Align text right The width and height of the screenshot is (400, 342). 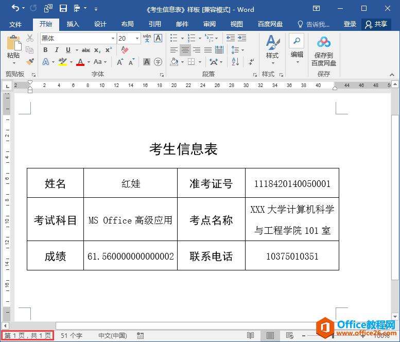pos(197,50)
